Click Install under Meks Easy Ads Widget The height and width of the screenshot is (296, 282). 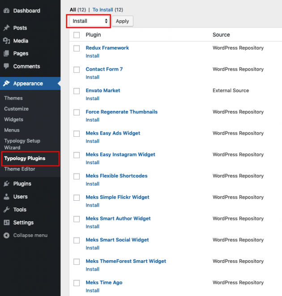click(x=92, y=141)
